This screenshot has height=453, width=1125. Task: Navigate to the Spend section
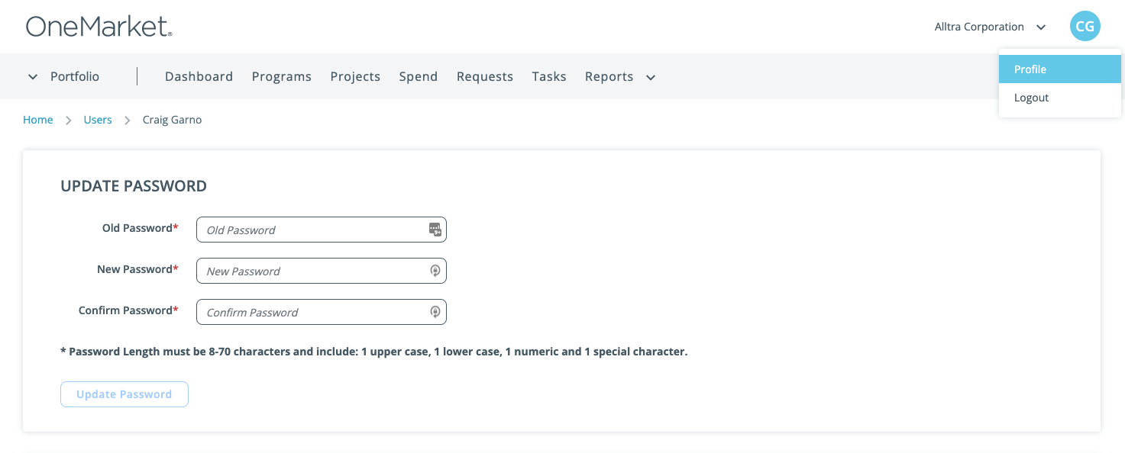point(418,76)
